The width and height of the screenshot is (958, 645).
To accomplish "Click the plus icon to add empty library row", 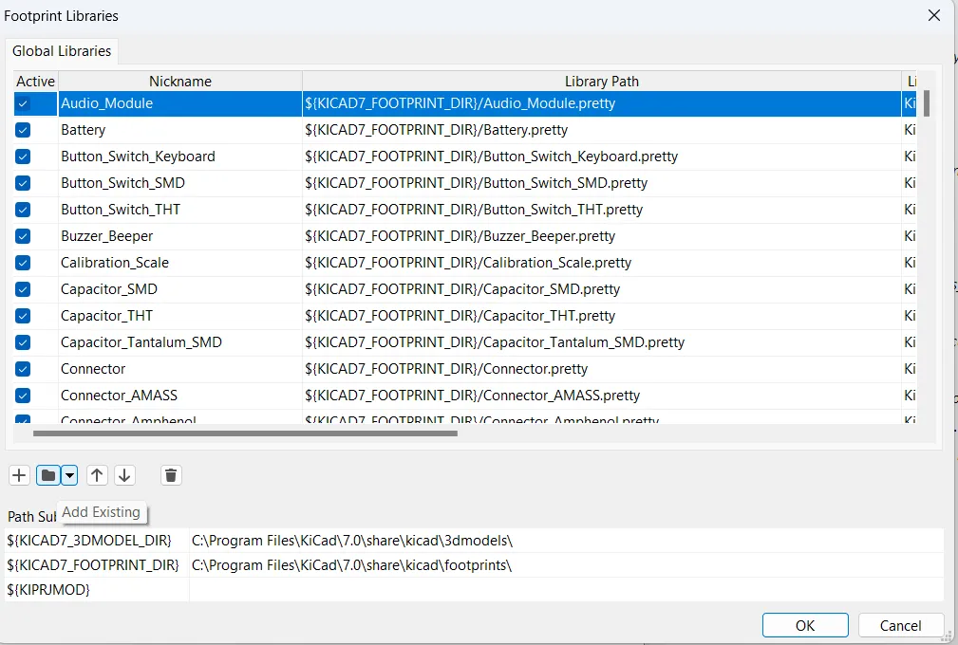I will click(x=19, y=475).
